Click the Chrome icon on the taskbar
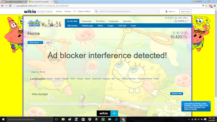This screenshot has height=122, width=217. (123, 119)
